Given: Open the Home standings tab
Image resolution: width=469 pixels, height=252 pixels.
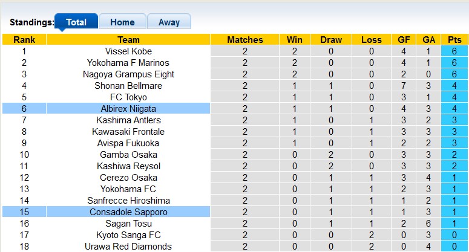Looking at the screenshot, I should [x=122, y=22].
